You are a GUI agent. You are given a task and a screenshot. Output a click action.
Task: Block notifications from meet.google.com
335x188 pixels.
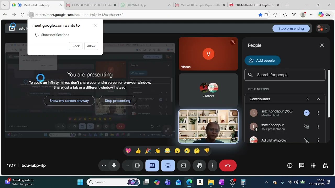tap(76, 46)
